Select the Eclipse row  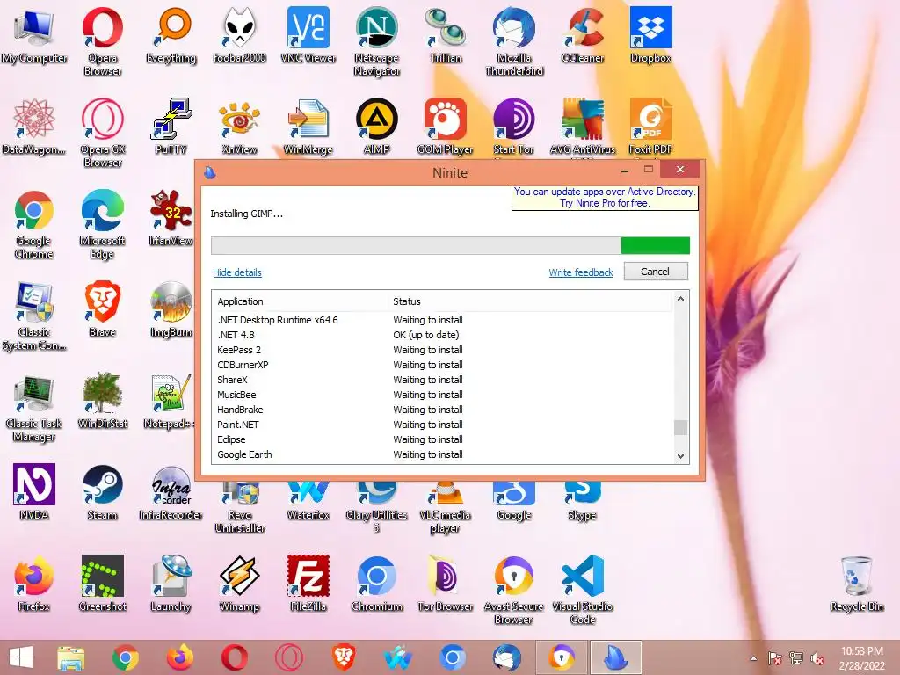coord(443,439)
